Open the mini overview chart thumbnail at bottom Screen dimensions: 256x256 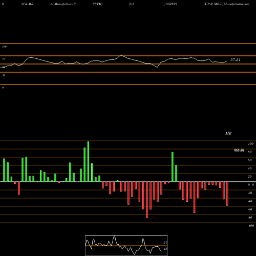point(126,245)
